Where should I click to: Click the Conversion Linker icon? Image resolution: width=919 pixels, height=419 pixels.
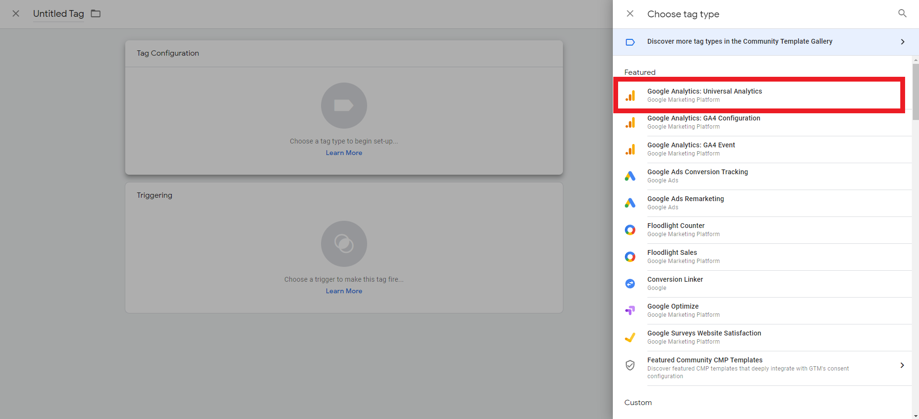tap(630, 284)
